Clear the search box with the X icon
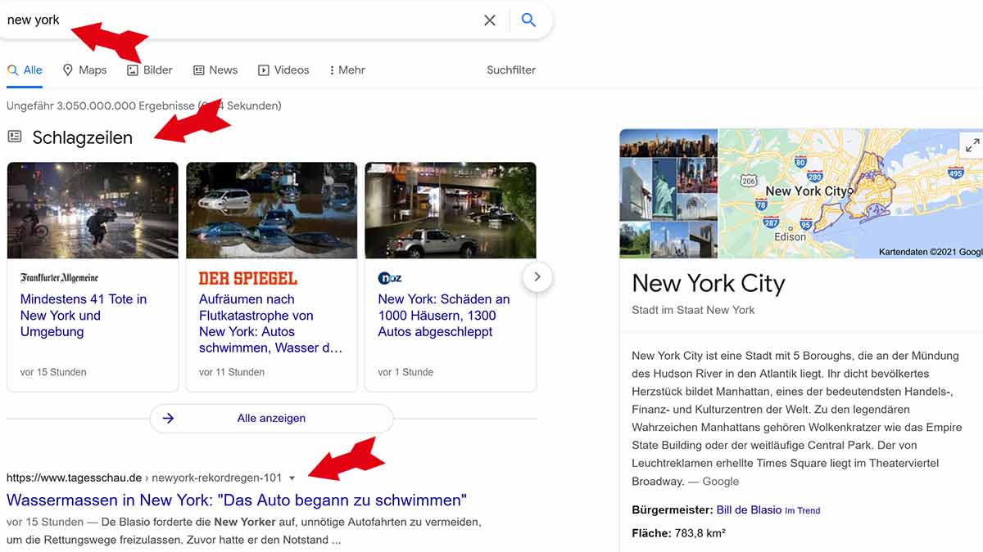This screenshot has width=983, height=552. [490, 20]
